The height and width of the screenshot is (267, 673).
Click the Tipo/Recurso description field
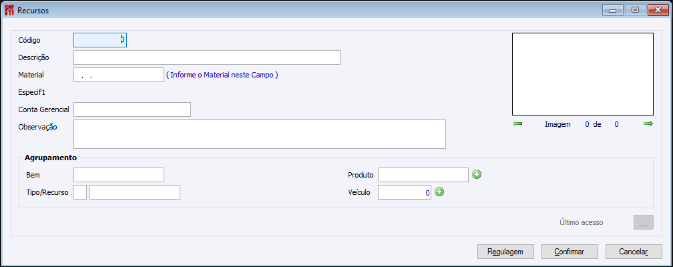pos(135,192)
